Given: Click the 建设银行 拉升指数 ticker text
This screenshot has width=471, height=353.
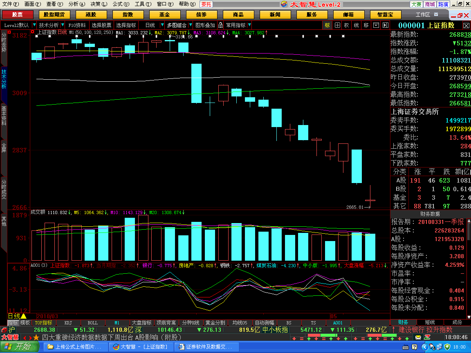Looking at the screenshot, I should pyautogui.click(x=425, y=330).
